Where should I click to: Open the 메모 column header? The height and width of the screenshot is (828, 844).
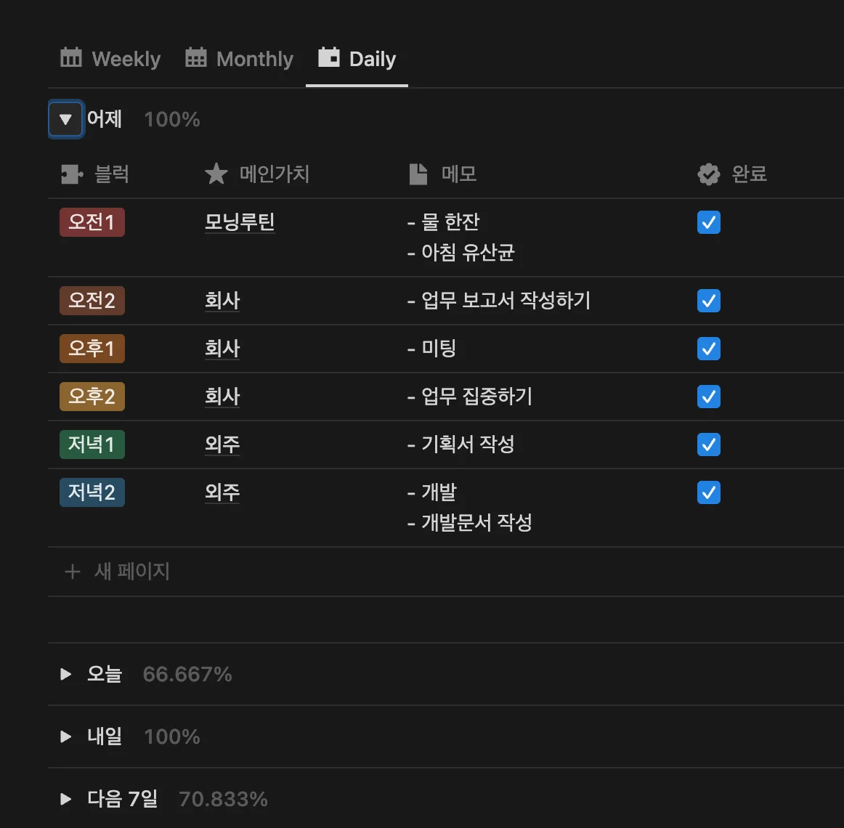point(443,174)
